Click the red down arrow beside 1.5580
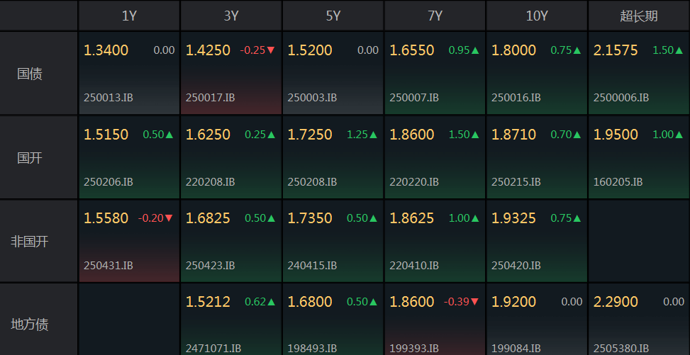690x355 pixels. point(169,218)
